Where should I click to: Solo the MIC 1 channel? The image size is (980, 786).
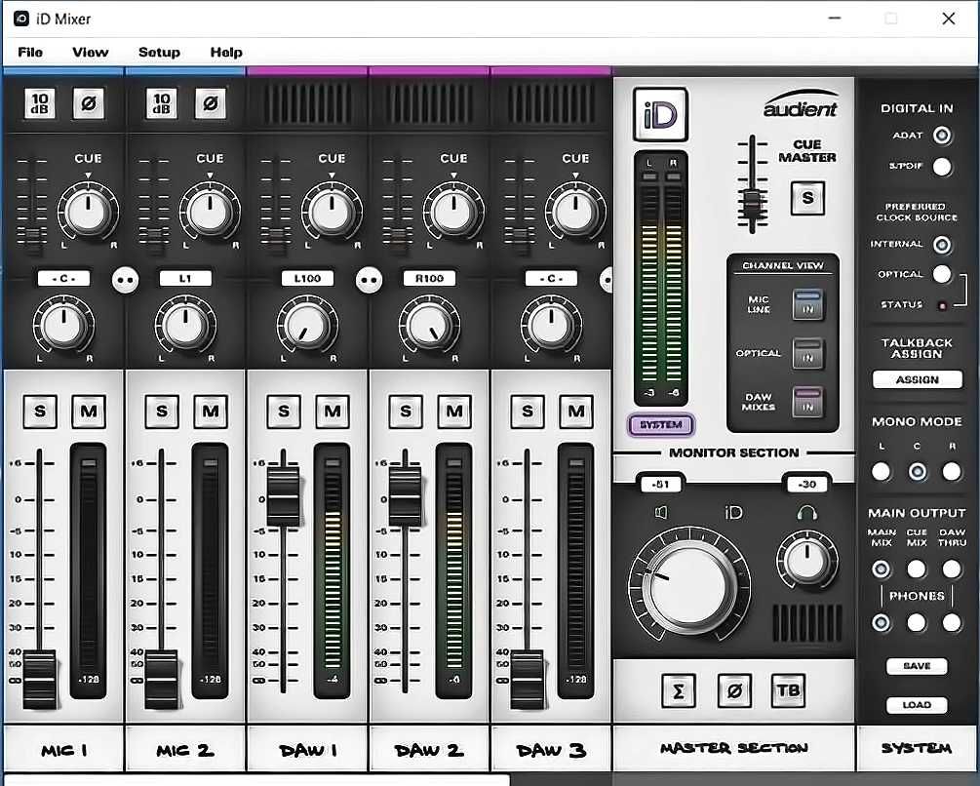[x=40, y=412]
